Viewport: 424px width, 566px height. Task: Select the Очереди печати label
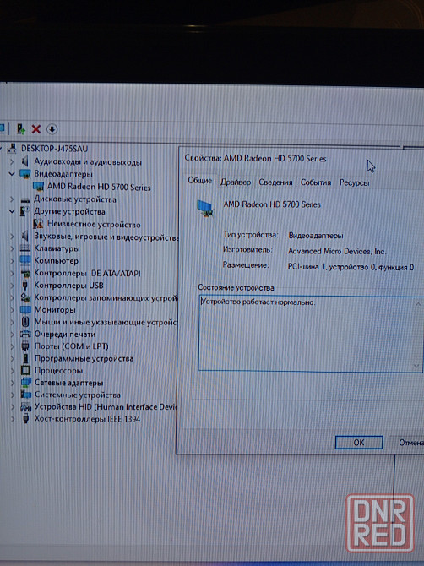(65, 334)
